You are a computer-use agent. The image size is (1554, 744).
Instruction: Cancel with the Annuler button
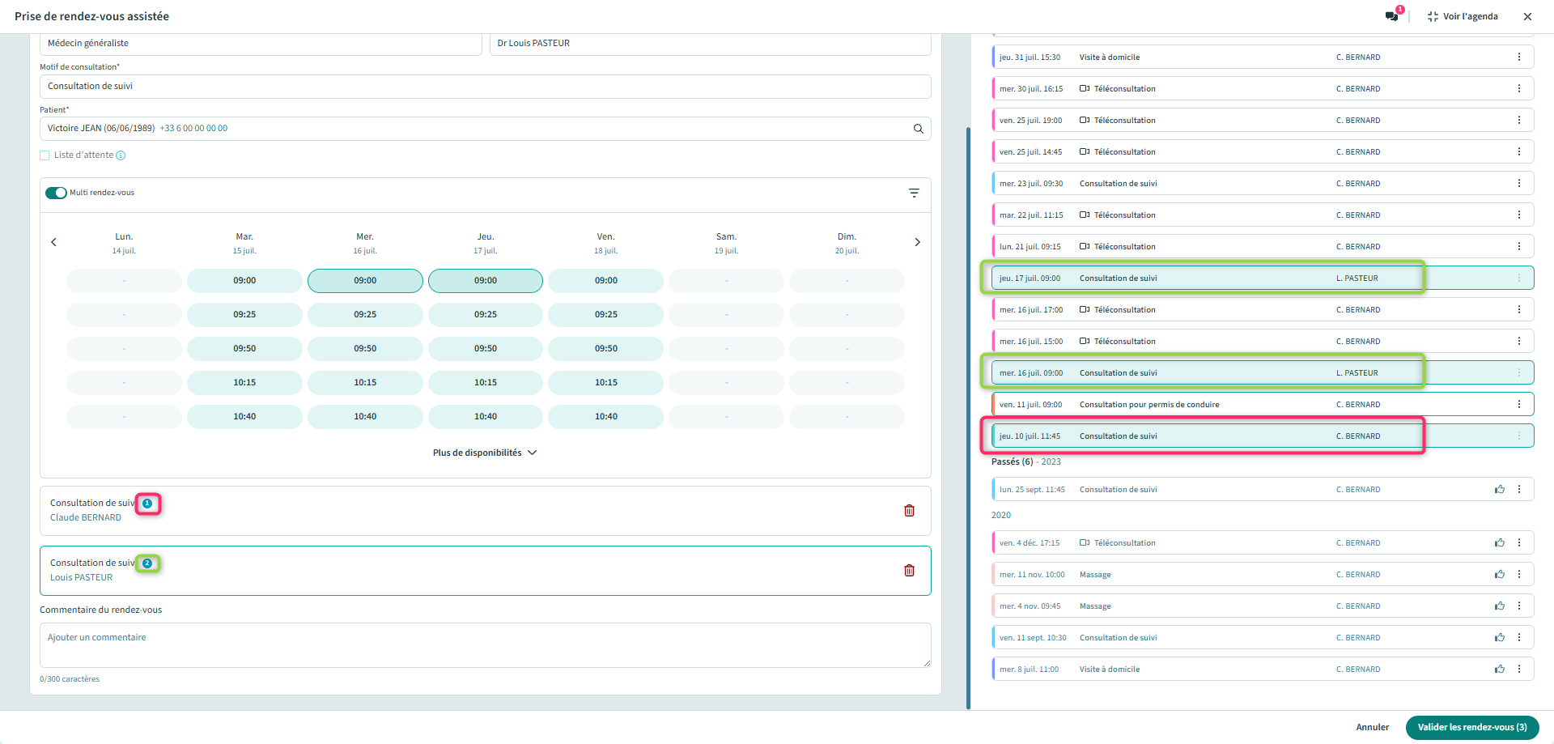coord(1372,727)
